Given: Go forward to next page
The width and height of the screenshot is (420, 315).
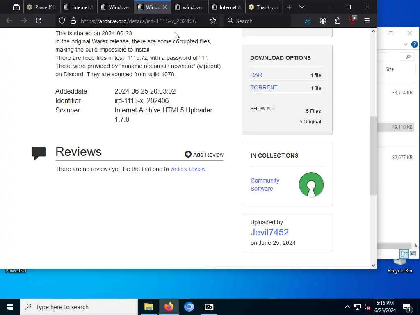Looking at the screenshot, I should [x=24, y=21].
